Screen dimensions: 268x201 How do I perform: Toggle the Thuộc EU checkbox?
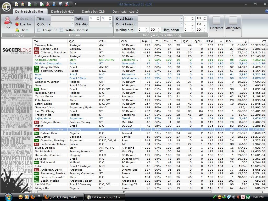(39, 30)
